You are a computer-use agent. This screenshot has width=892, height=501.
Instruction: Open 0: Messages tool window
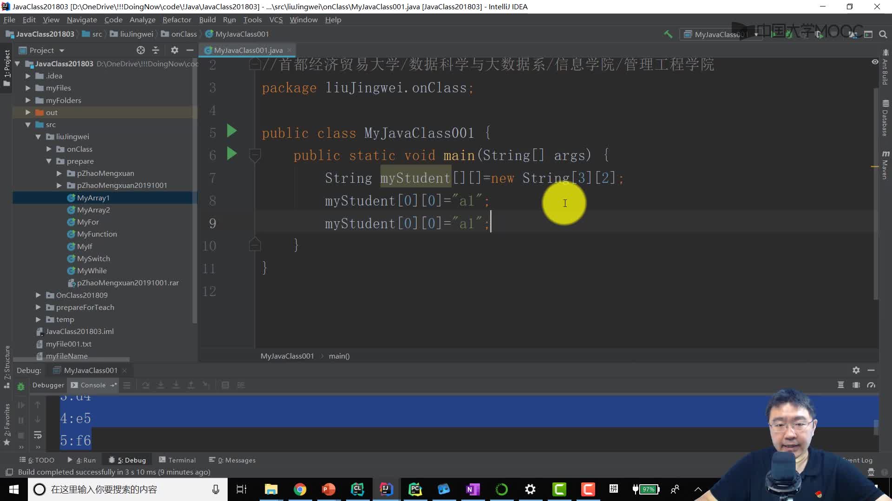tap(232, 460)
